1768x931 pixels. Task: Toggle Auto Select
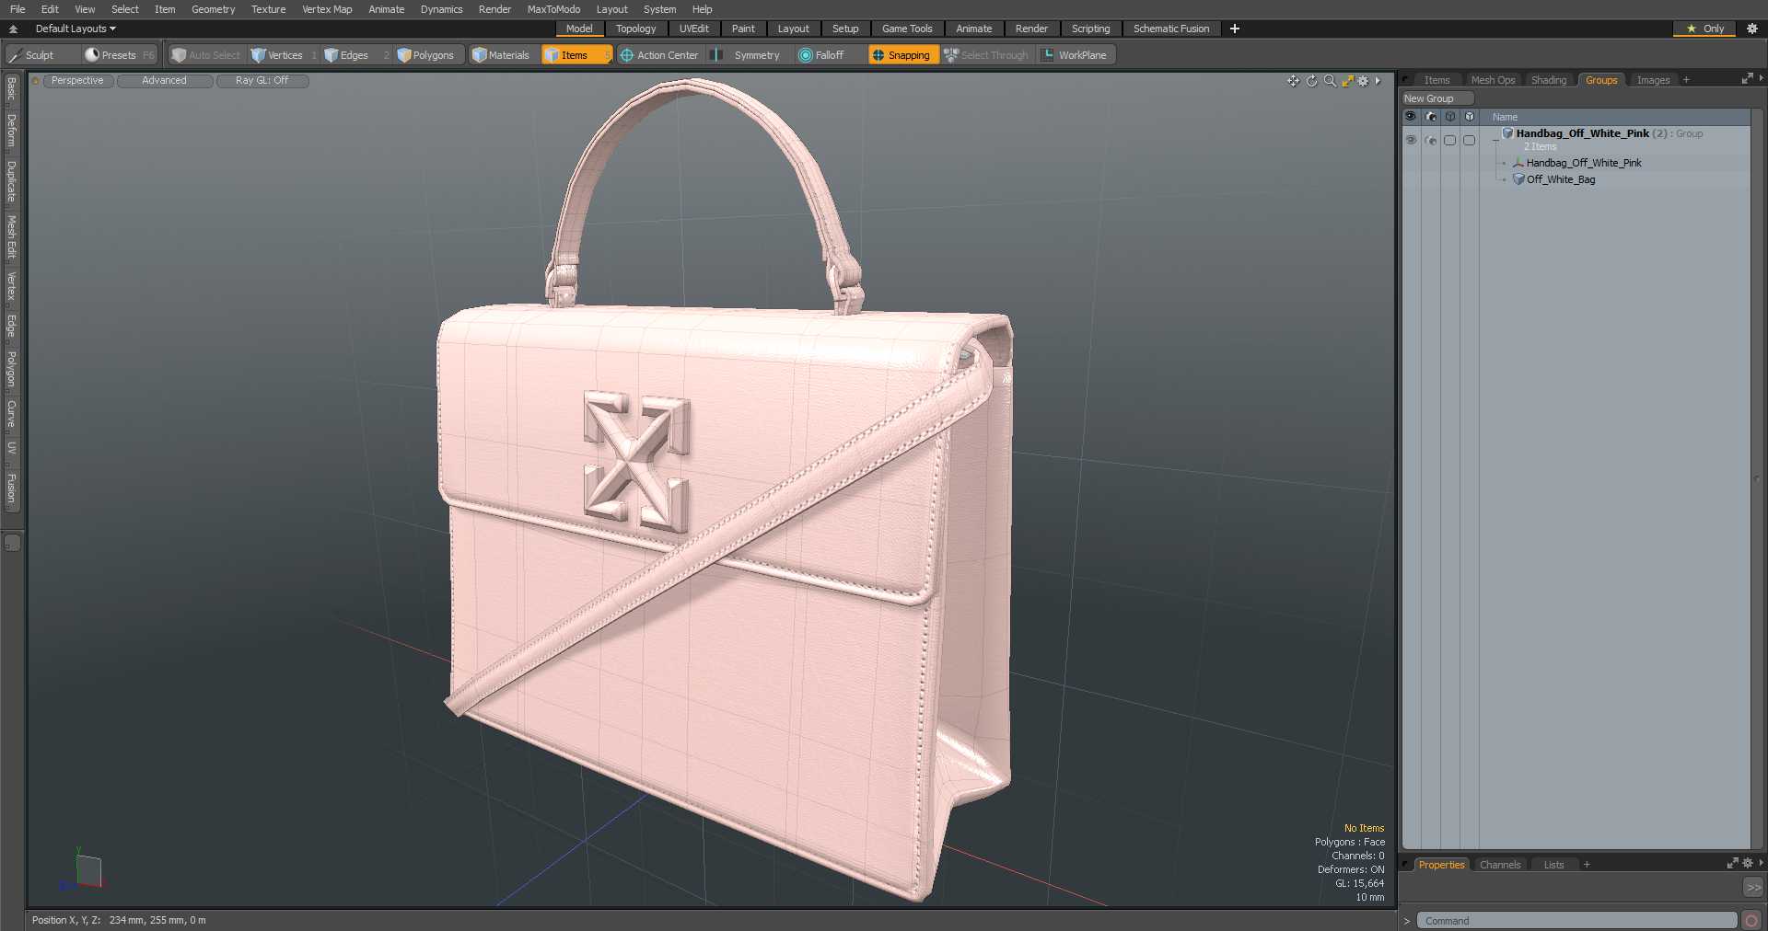coord(207,55)
